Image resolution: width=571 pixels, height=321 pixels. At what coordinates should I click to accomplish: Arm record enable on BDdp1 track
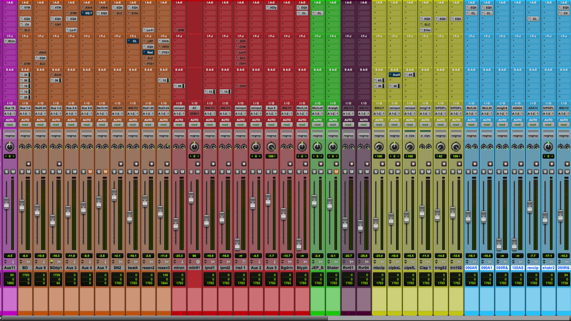[59, 164]
